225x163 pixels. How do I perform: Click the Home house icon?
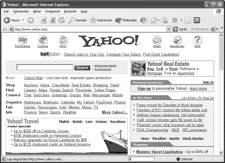pos(61,20)
